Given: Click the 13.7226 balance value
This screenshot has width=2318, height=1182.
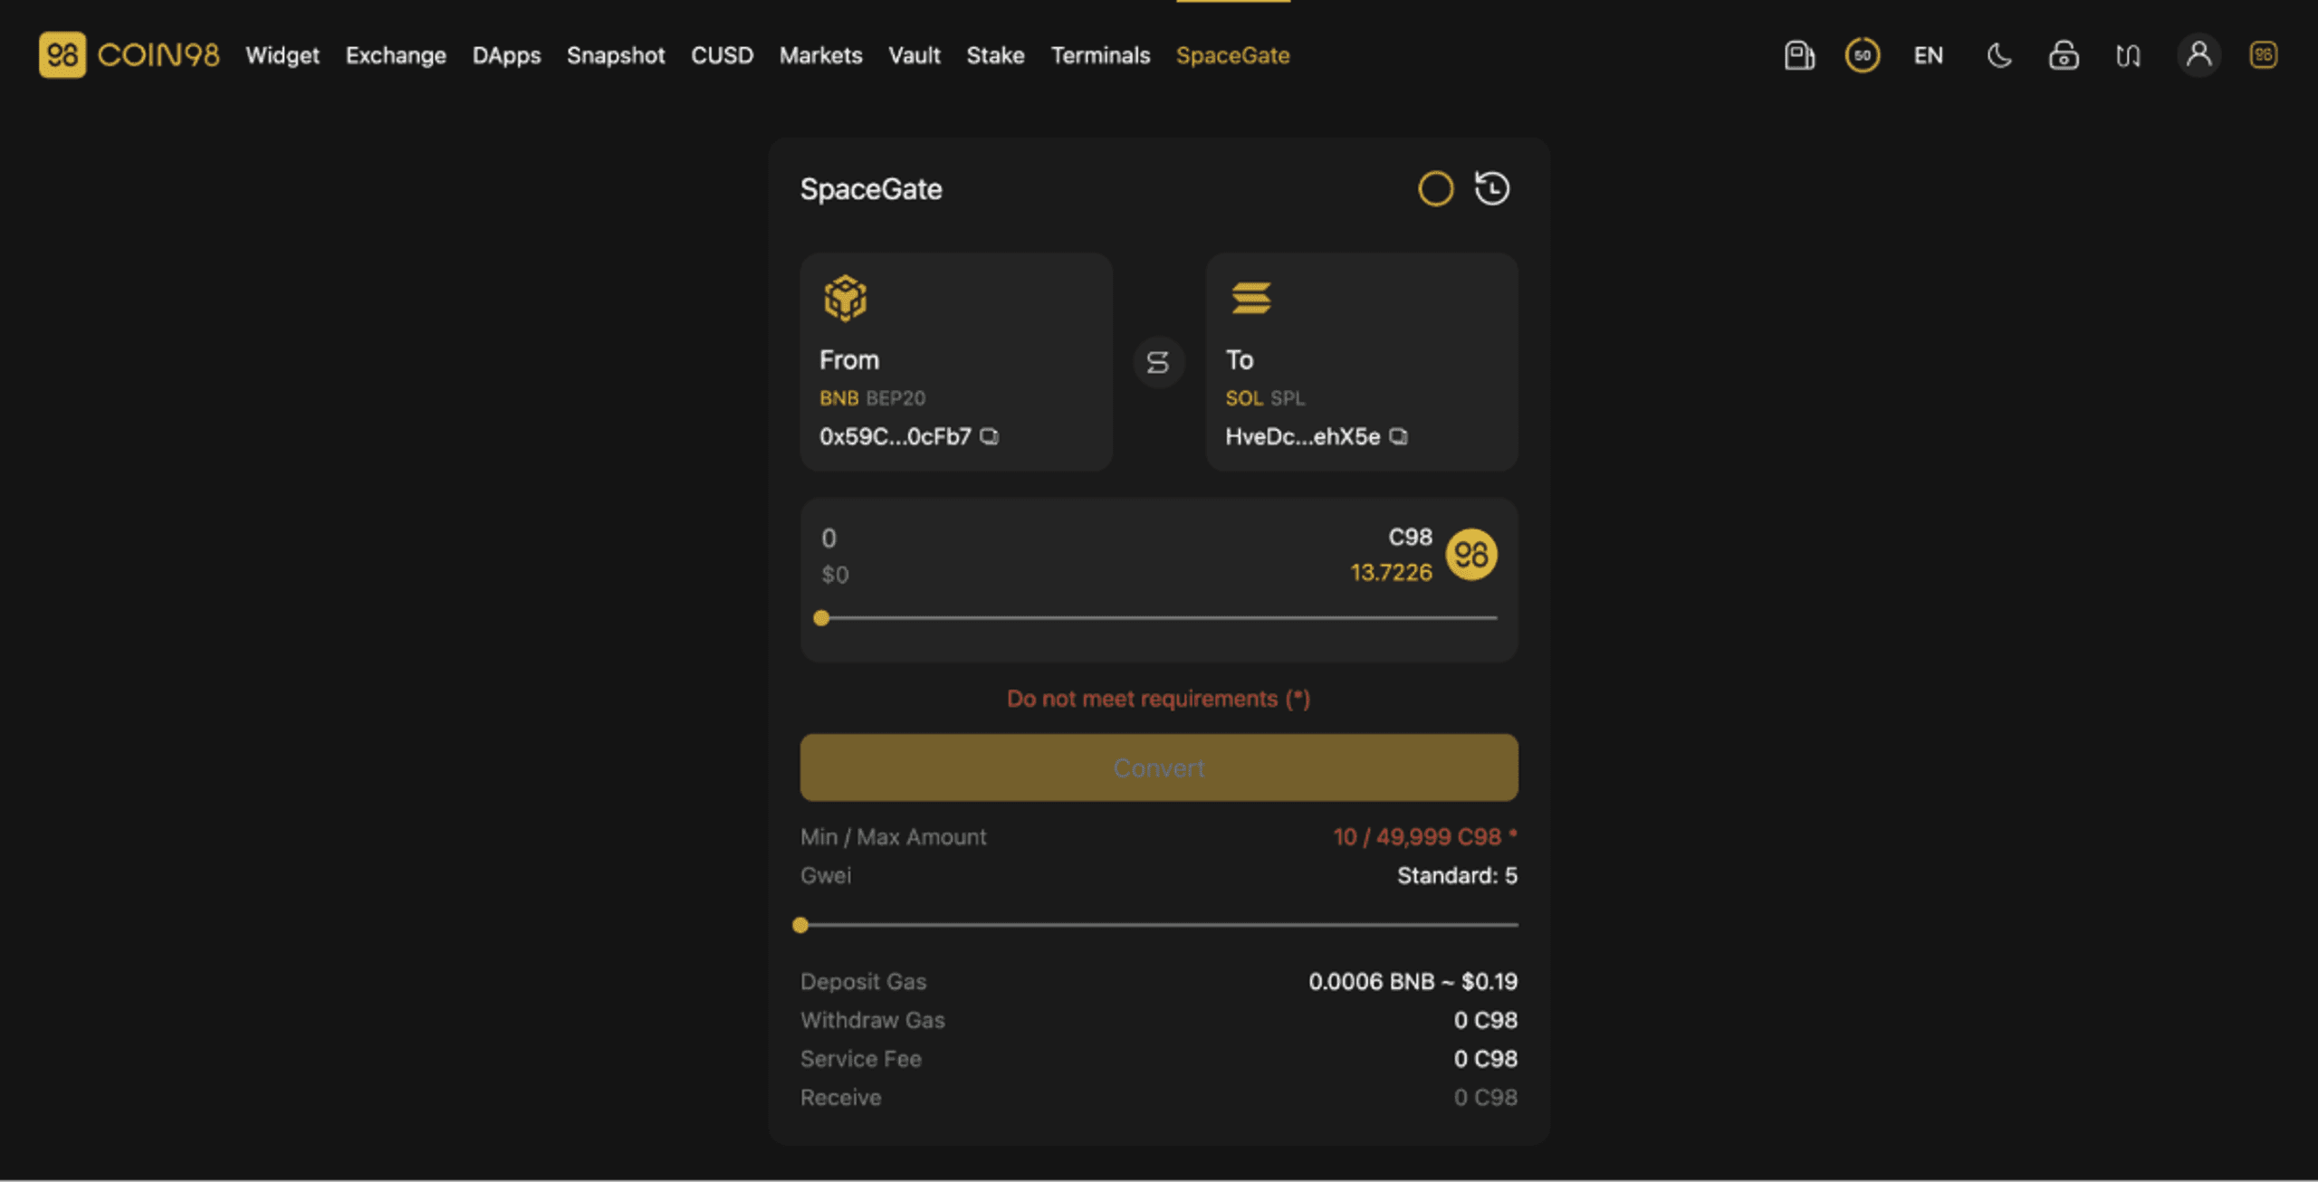Looking at the screenshot, I should click(x=1391, y=573).
